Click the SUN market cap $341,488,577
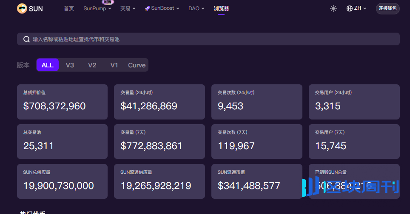This screenshot has height=214, width=410. 249,186
